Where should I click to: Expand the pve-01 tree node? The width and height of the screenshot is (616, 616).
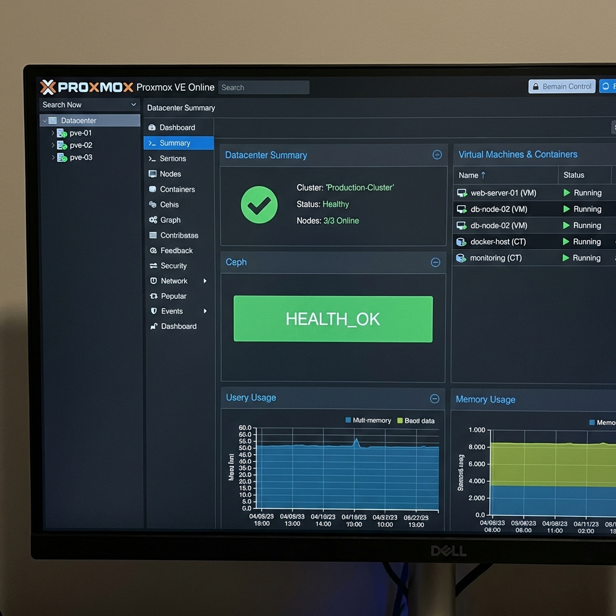(x=53, y=132)
